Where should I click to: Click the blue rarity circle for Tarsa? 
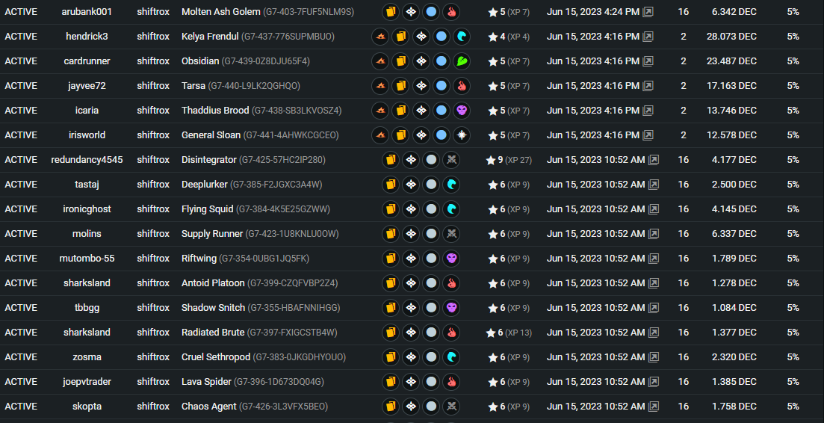click(442, 86)
